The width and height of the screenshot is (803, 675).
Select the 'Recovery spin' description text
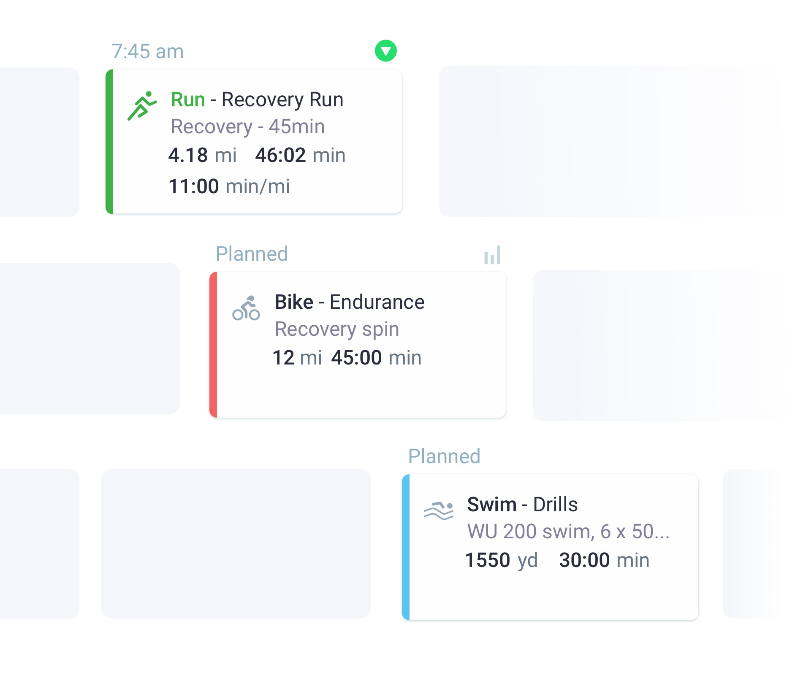[x=337, y=329]
